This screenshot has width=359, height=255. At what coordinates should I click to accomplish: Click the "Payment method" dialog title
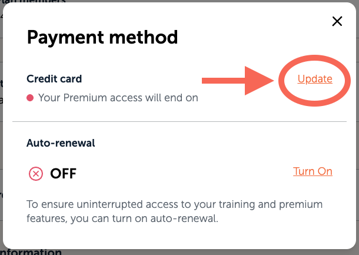102,38
